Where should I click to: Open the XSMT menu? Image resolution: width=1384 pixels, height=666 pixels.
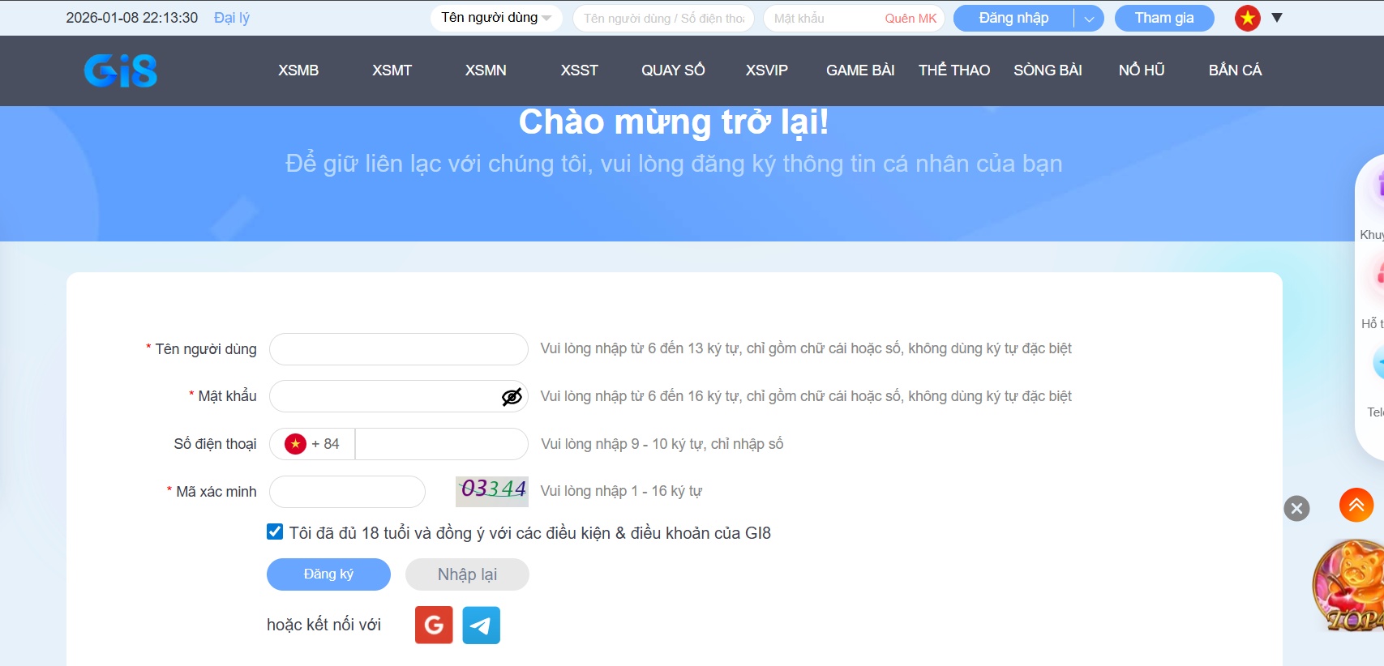click(x=392, y=70)
